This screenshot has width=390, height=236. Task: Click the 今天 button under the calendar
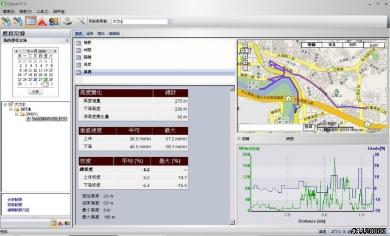[x=35, y=92]
